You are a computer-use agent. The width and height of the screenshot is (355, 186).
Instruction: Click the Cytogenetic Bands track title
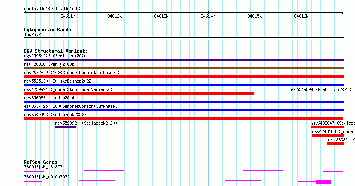47,30
